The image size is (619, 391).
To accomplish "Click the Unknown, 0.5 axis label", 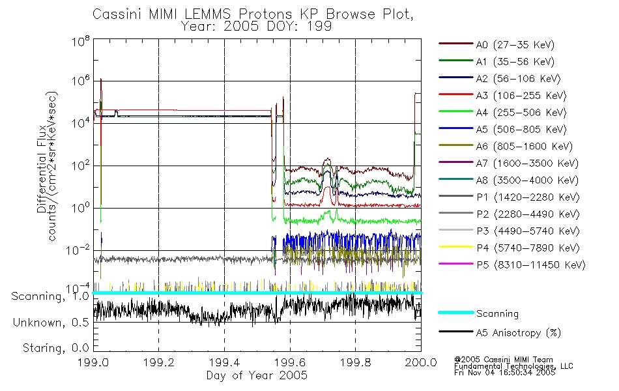I will pos(51,323).
